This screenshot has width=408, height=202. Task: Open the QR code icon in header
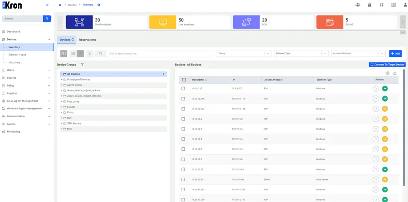pyautogui.click(x=382, y=5)
